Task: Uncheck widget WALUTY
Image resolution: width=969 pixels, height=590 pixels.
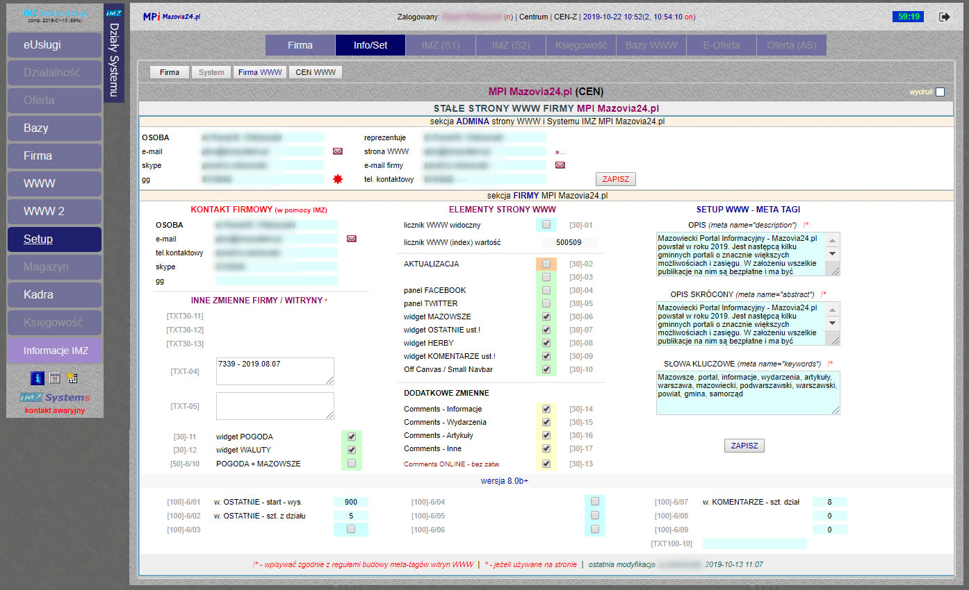Action: click(x=352, y=450)
